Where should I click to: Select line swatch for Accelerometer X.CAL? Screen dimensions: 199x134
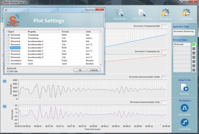click(164, 102)
